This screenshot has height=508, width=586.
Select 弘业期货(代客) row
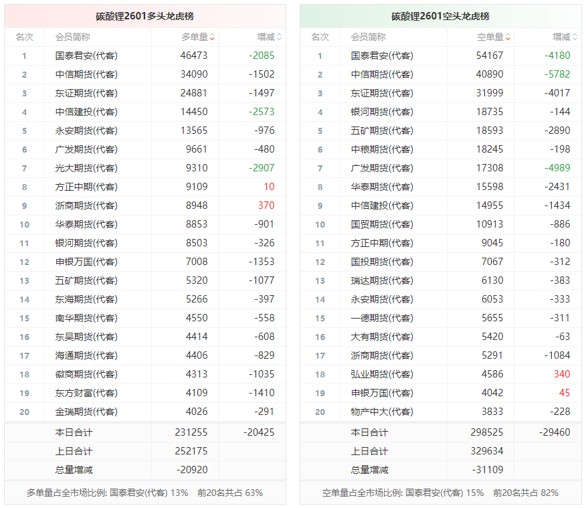point(441,374)
